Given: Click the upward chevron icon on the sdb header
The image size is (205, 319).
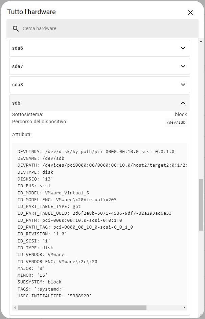Looking at the screenshot, I should pos(183,103).
